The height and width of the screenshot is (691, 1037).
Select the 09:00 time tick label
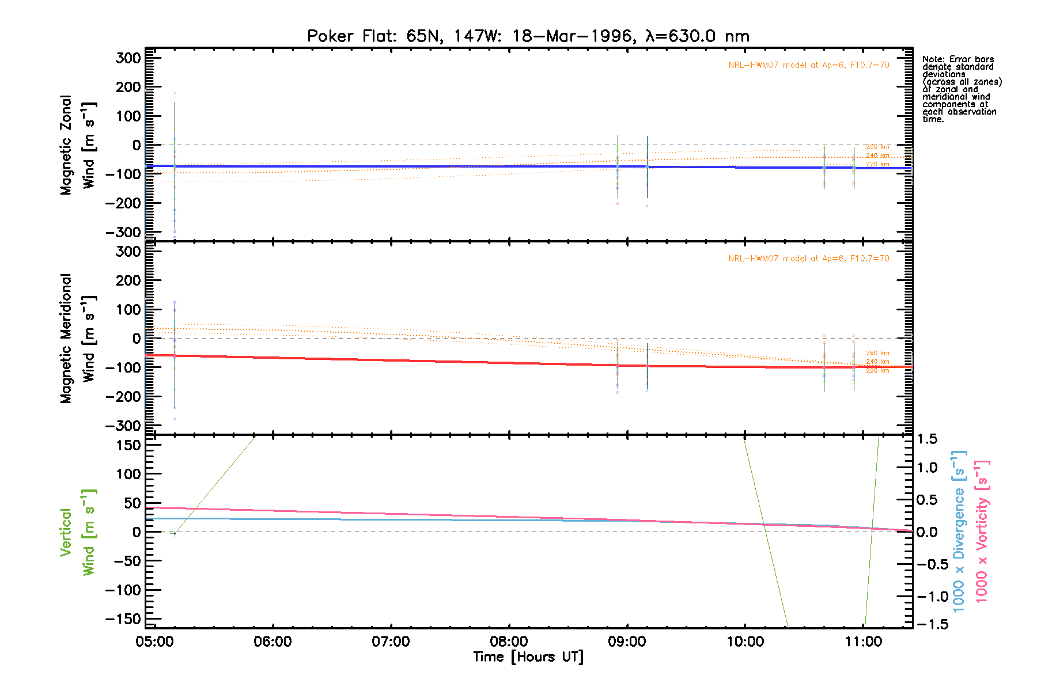(x=627, y=641)
